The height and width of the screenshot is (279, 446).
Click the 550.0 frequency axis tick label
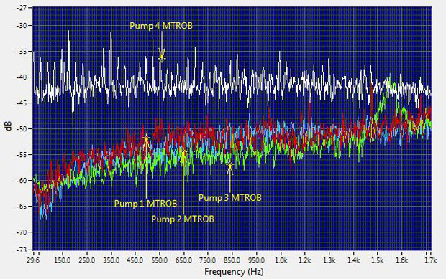tap(159, 260)
